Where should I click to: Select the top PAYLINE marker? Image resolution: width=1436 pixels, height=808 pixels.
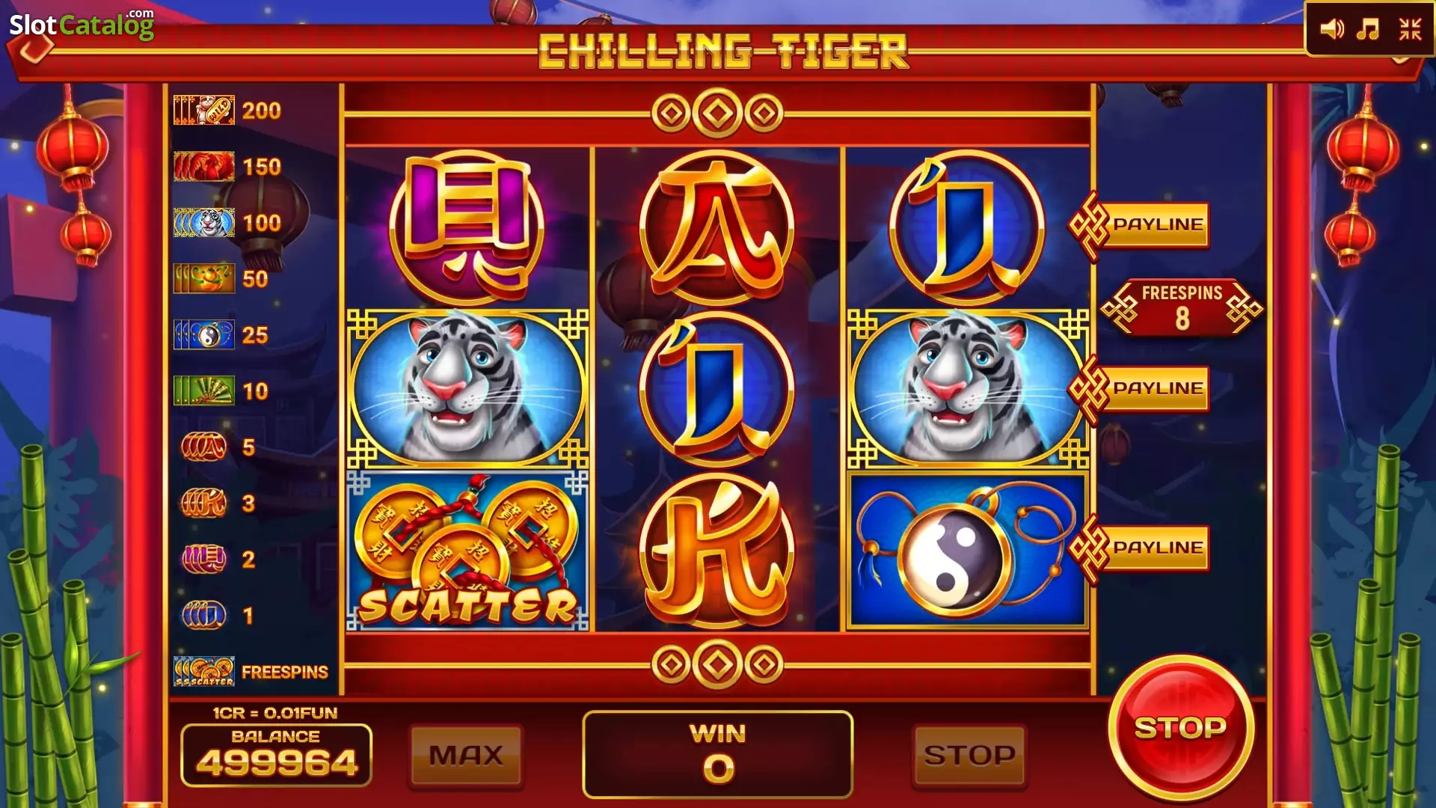1139,224
